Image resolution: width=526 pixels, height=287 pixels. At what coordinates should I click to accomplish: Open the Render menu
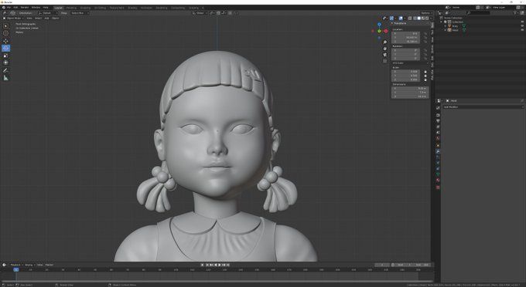25,8
